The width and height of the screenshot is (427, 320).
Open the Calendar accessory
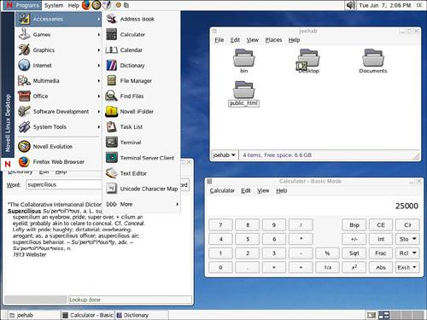coord(142,50)
